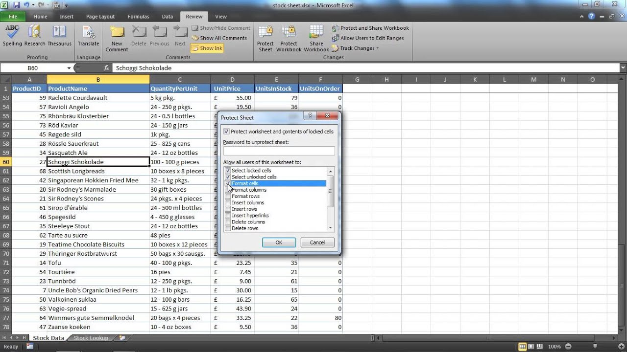Open the File tab
This screenshot has height=352, width=627.
[x=12, y=17]
